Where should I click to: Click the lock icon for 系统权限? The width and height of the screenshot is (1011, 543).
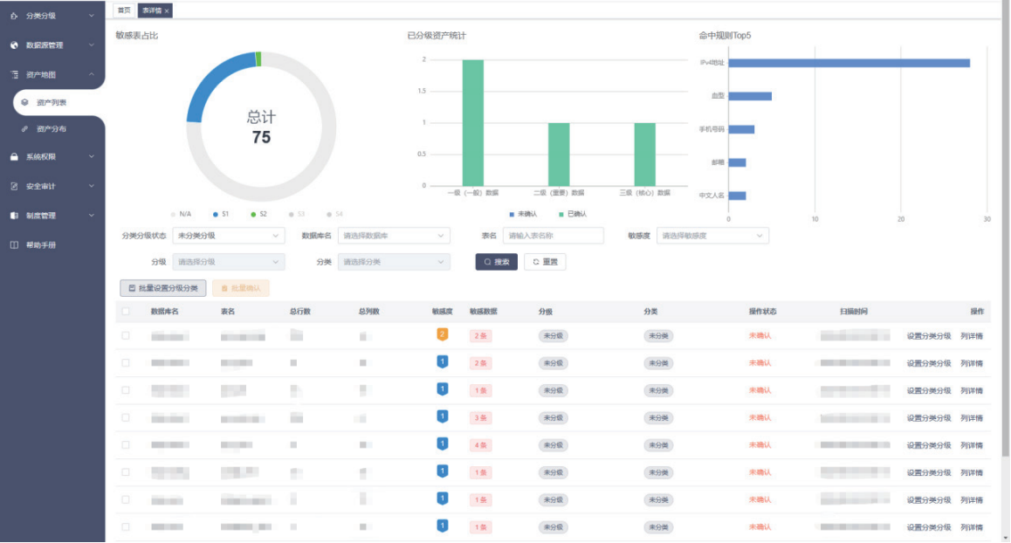[x=14, y=157]
